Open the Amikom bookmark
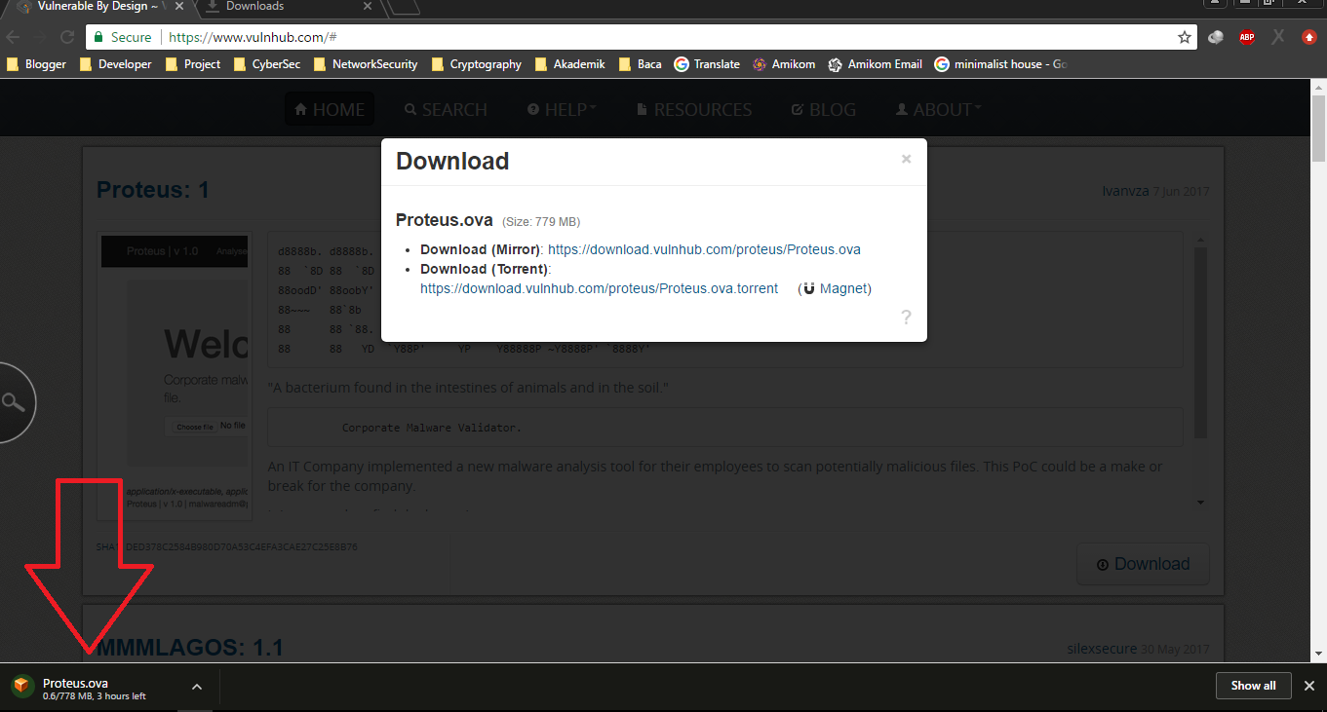1327x712 pixels. click(784, 64)
